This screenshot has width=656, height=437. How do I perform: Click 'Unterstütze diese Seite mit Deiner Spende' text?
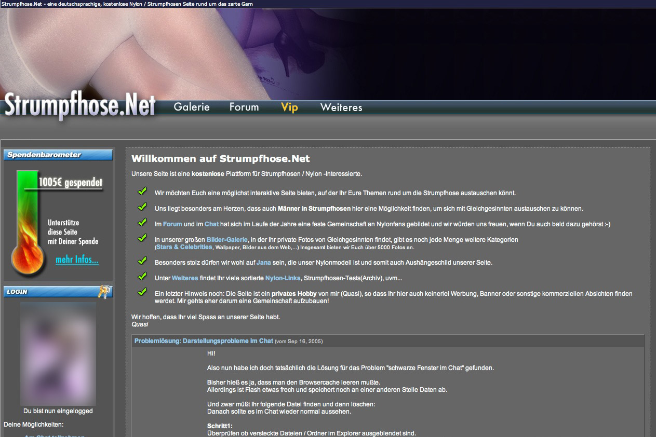tap(73, 232)
